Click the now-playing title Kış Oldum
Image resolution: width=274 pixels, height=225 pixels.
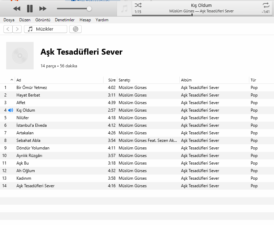[201, 5]
